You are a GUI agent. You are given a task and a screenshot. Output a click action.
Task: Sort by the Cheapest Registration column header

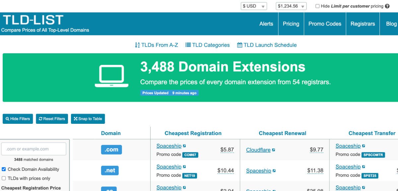coord(193,133)
